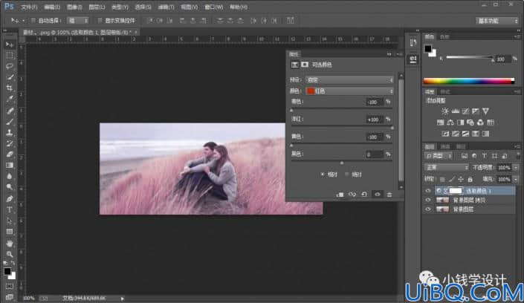The height and width of the screenshot is (303, 524).
Task: Toggle layer filter switch in Layers panel
Action: tap(518, 156)
